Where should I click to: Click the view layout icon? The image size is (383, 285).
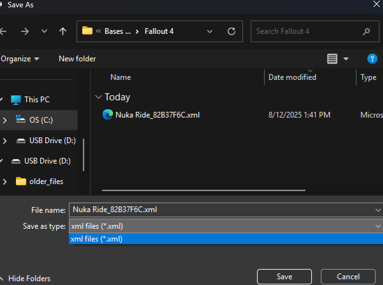[x=332, y=59]
